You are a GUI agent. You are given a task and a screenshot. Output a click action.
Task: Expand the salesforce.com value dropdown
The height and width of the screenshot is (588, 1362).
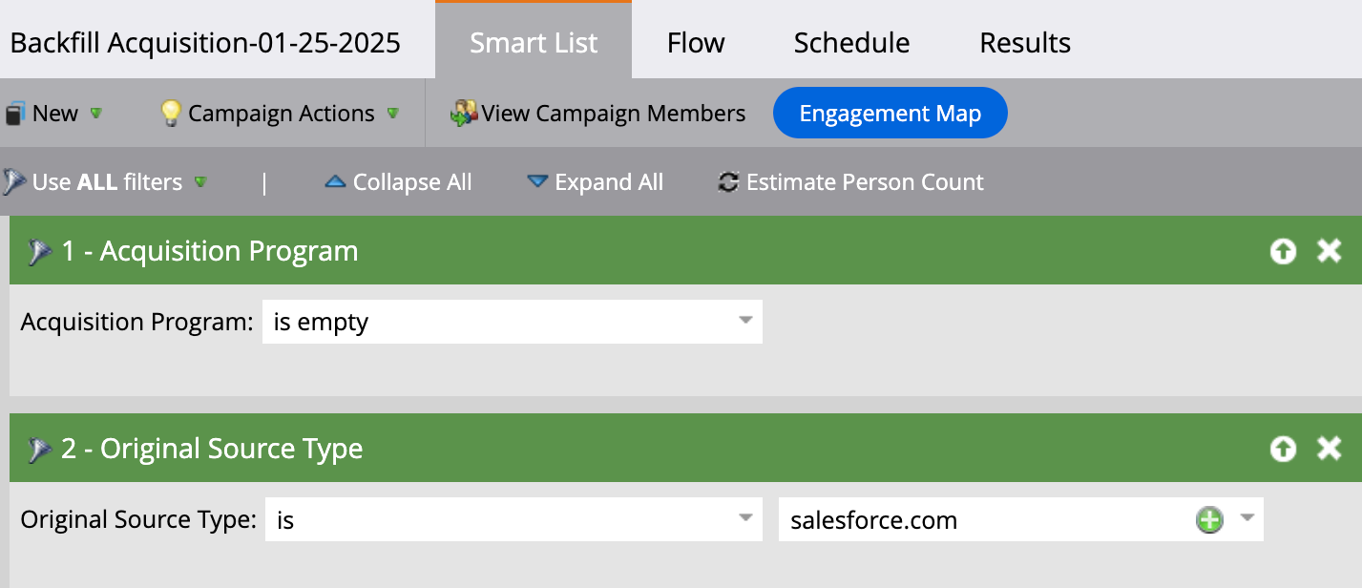(1247, 519)
